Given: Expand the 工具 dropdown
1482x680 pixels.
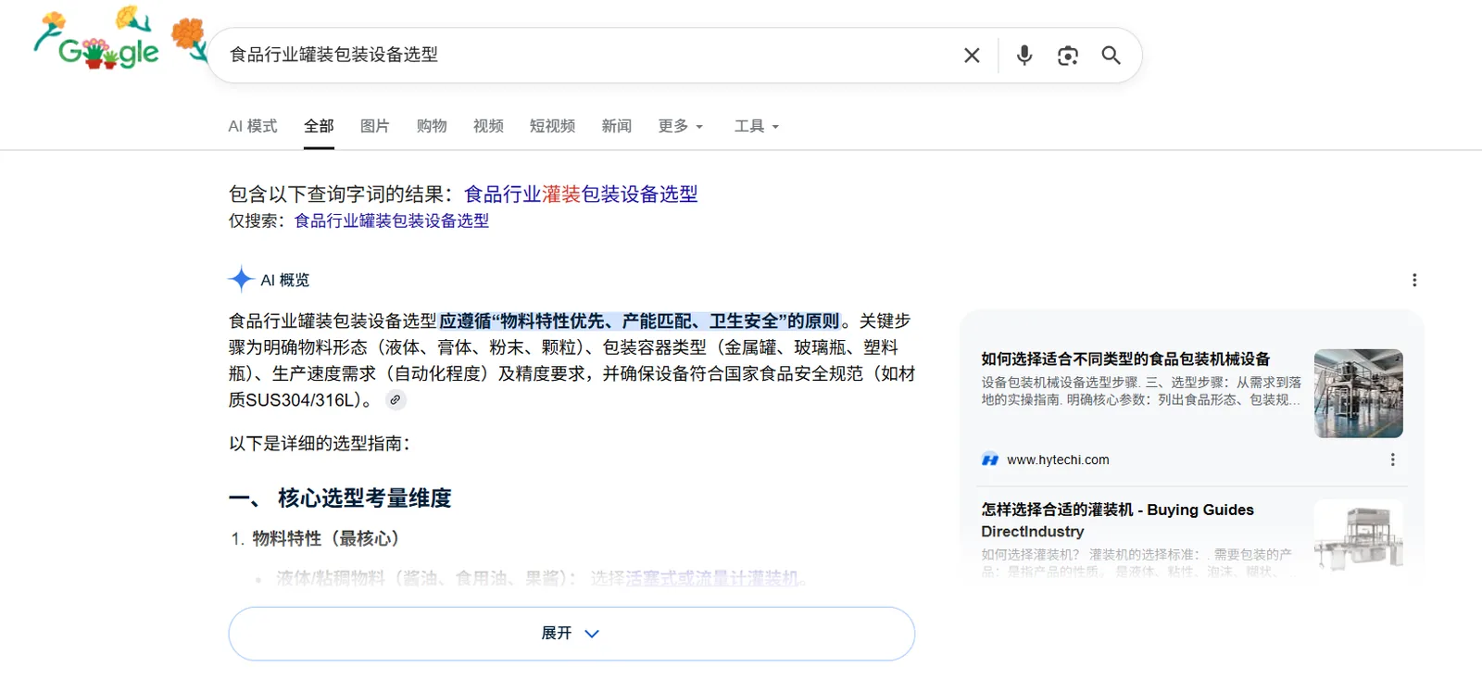Looking at the screenshot, I should point(757,126).
